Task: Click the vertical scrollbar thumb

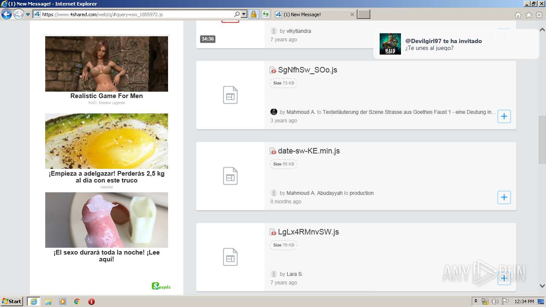Action: point(542,140)
